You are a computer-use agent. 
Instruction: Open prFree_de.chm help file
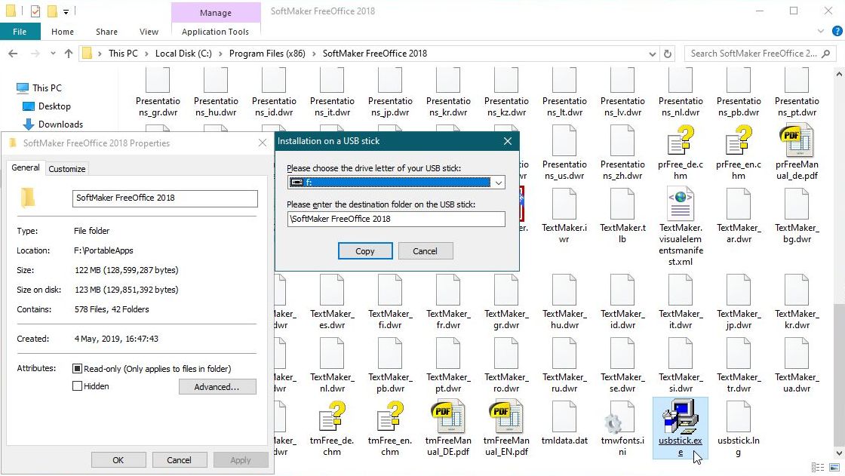pos(680,153)
